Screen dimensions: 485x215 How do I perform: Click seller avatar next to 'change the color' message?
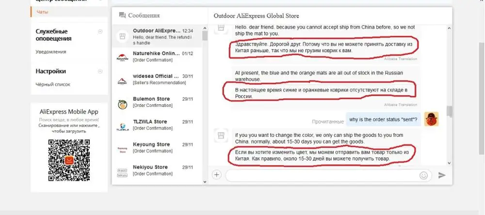(221, 135)
